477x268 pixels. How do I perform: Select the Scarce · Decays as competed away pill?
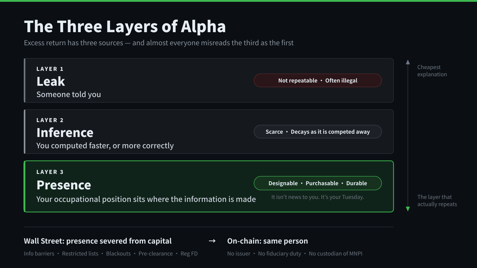pyautogui.click(x=318, y=132)
